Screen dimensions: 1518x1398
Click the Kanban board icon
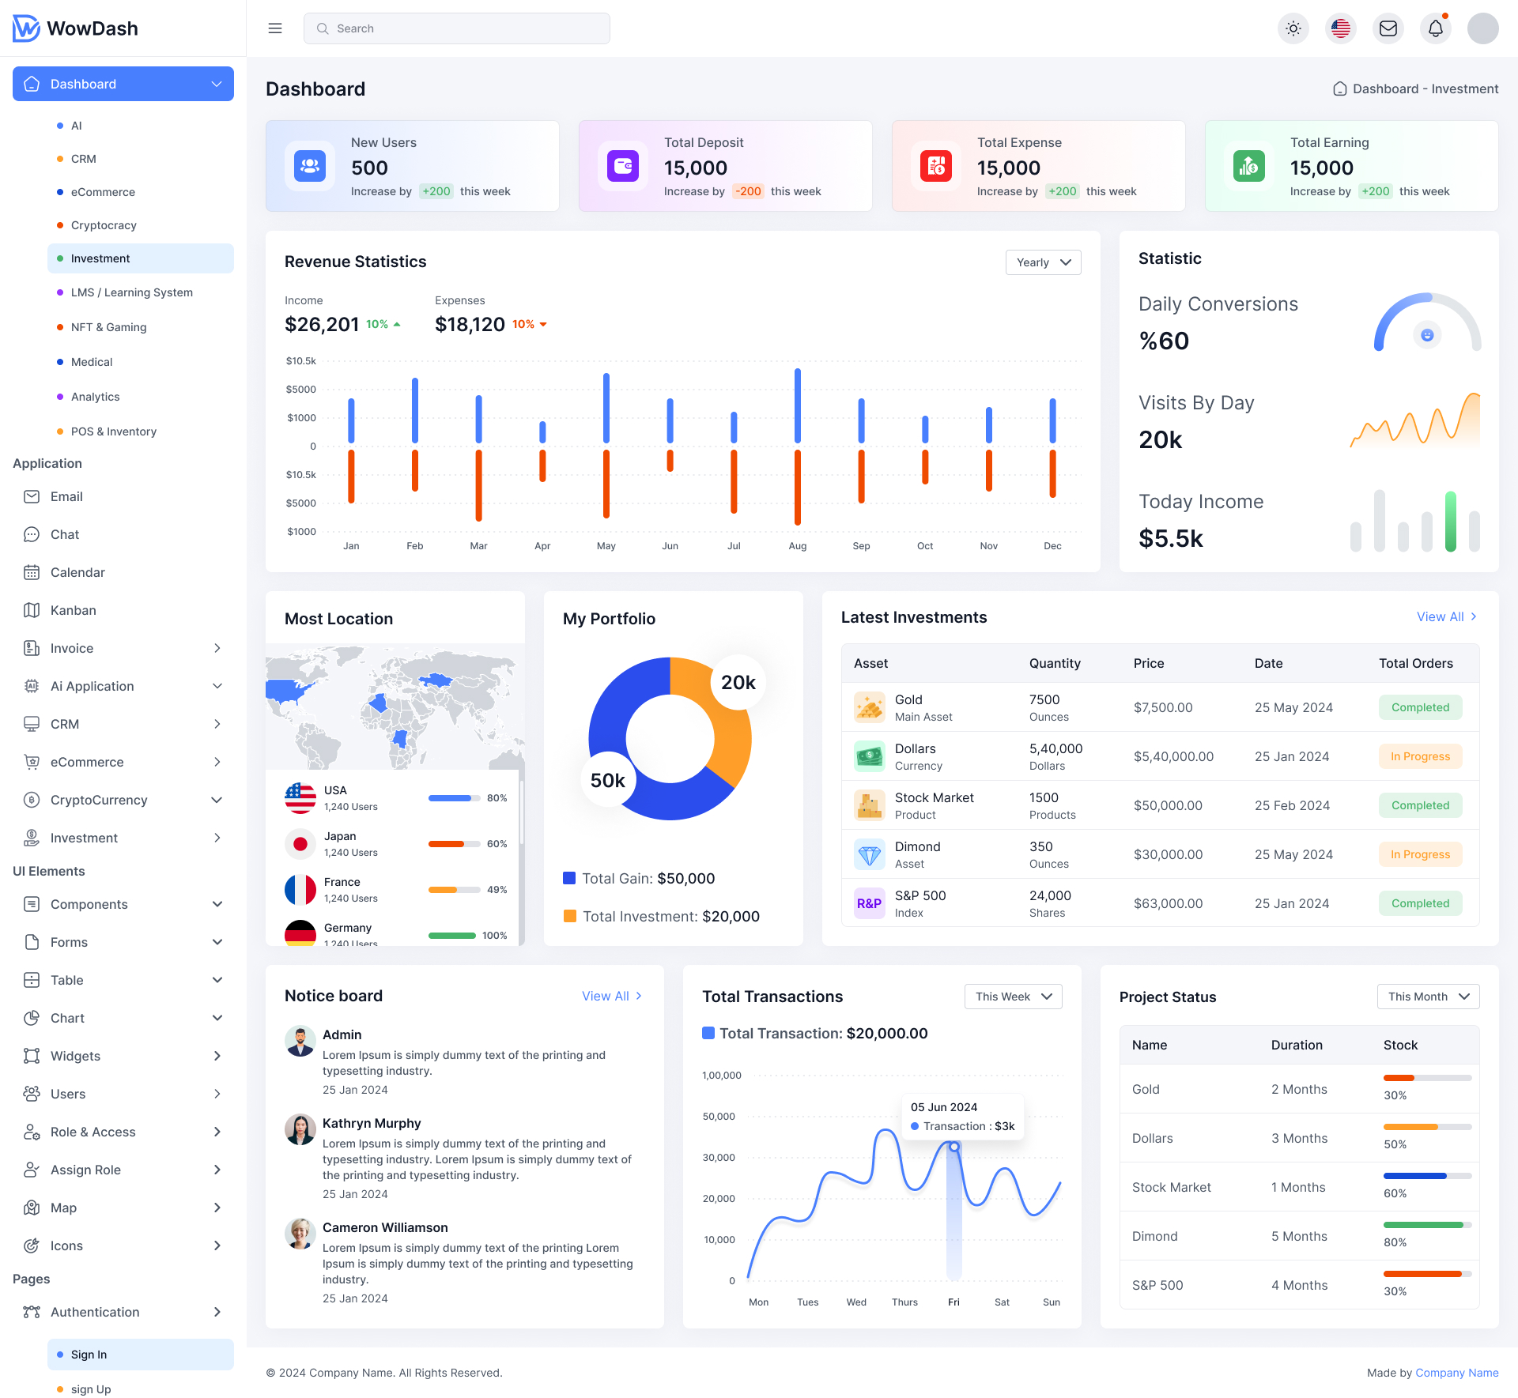tap(32, 610)
